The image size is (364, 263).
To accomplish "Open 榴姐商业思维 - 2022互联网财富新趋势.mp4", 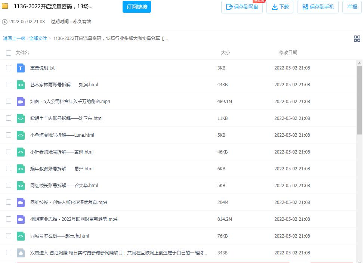I will tap(74, 219).
